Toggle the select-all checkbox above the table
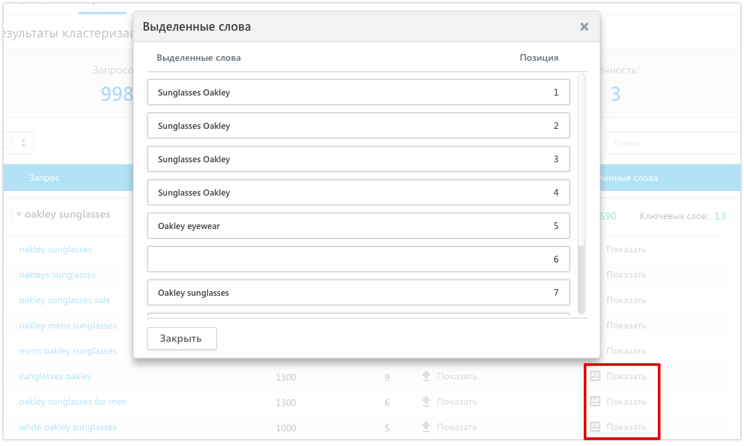The image size is (744, 446). click(x=7, y=143)
